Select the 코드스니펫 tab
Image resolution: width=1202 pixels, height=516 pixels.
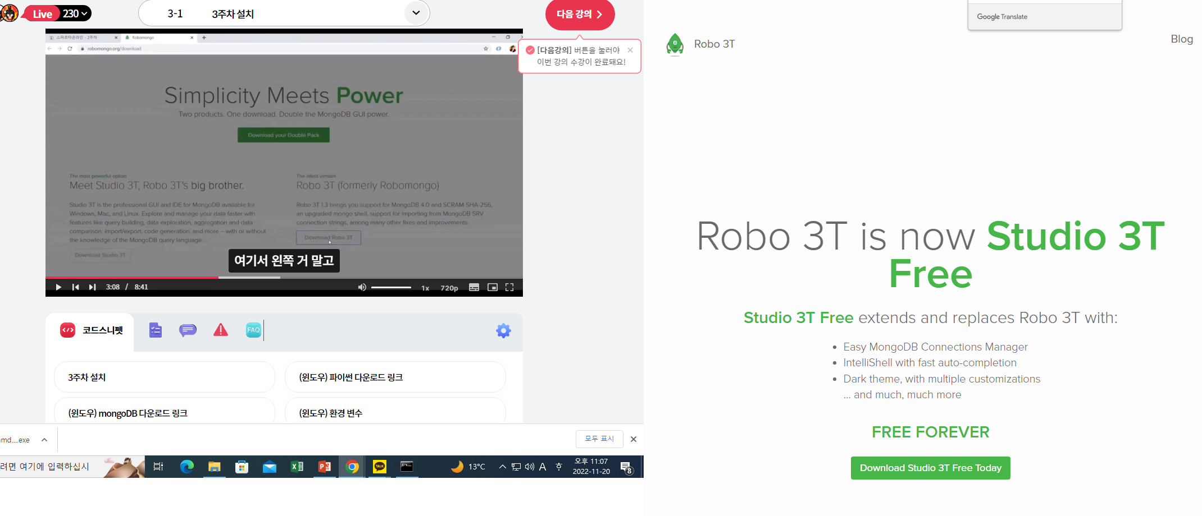pyautogui.click(x=90, y=330)
